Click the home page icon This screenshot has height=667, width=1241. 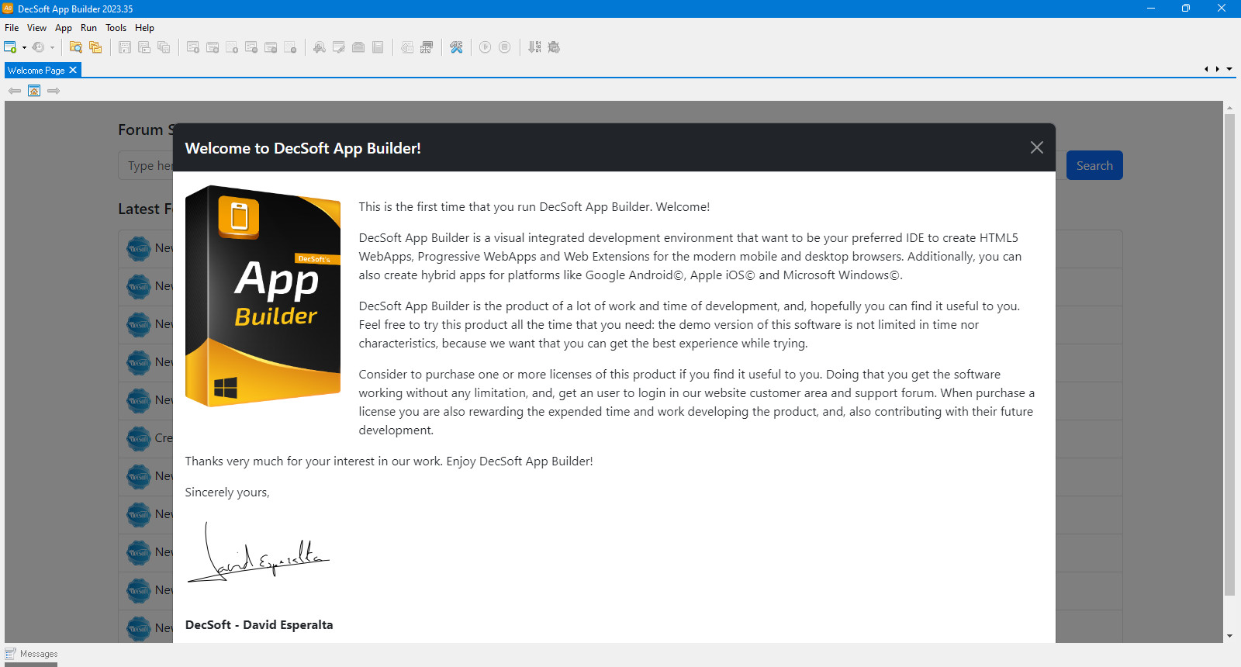(34, 91)
